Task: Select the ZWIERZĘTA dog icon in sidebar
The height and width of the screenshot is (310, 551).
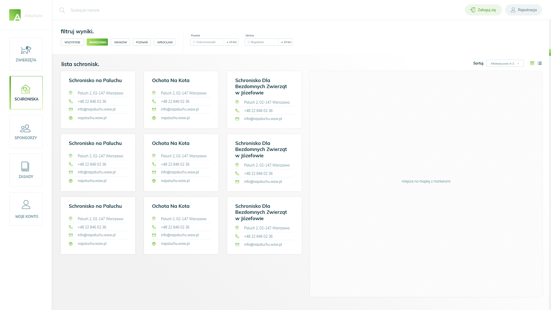Action: coord(26,50)
